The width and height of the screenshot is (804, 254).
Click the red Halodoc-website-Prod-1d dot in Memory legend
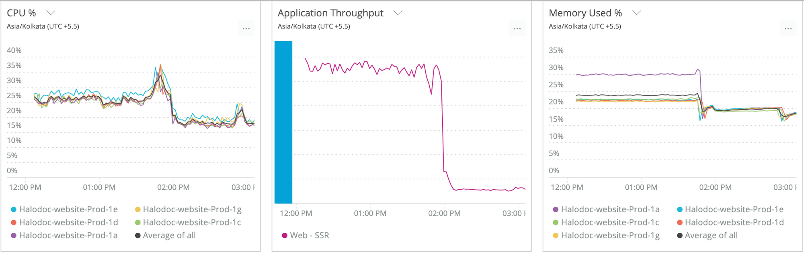click(x=680, y=222)
